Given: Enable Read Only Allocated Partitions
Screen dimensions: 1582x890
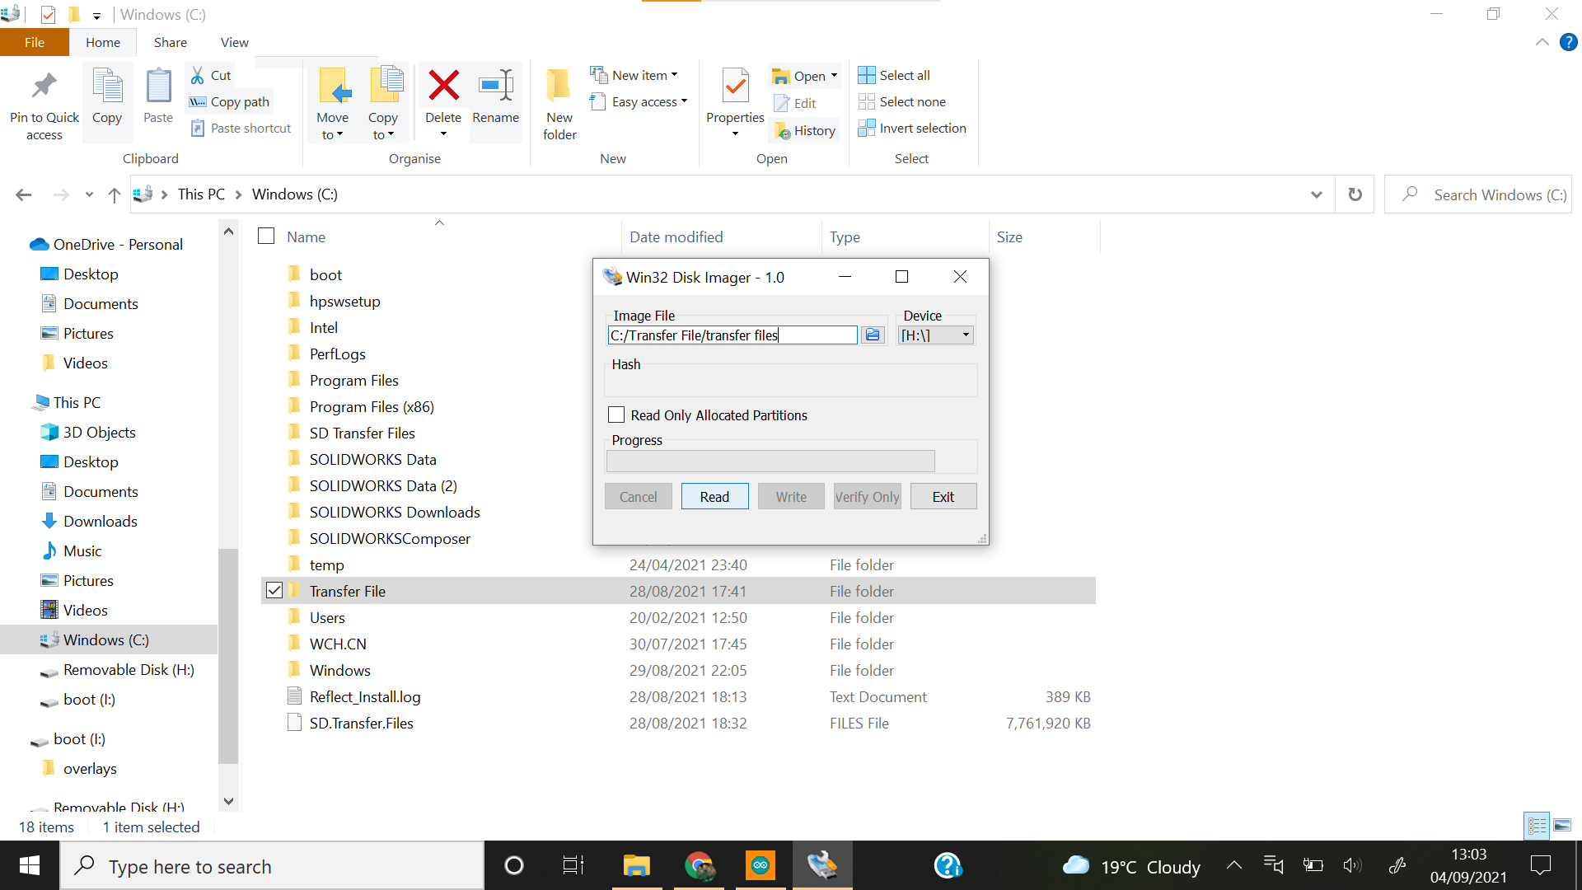Looking at the screenshot, I should coord(615,415).
